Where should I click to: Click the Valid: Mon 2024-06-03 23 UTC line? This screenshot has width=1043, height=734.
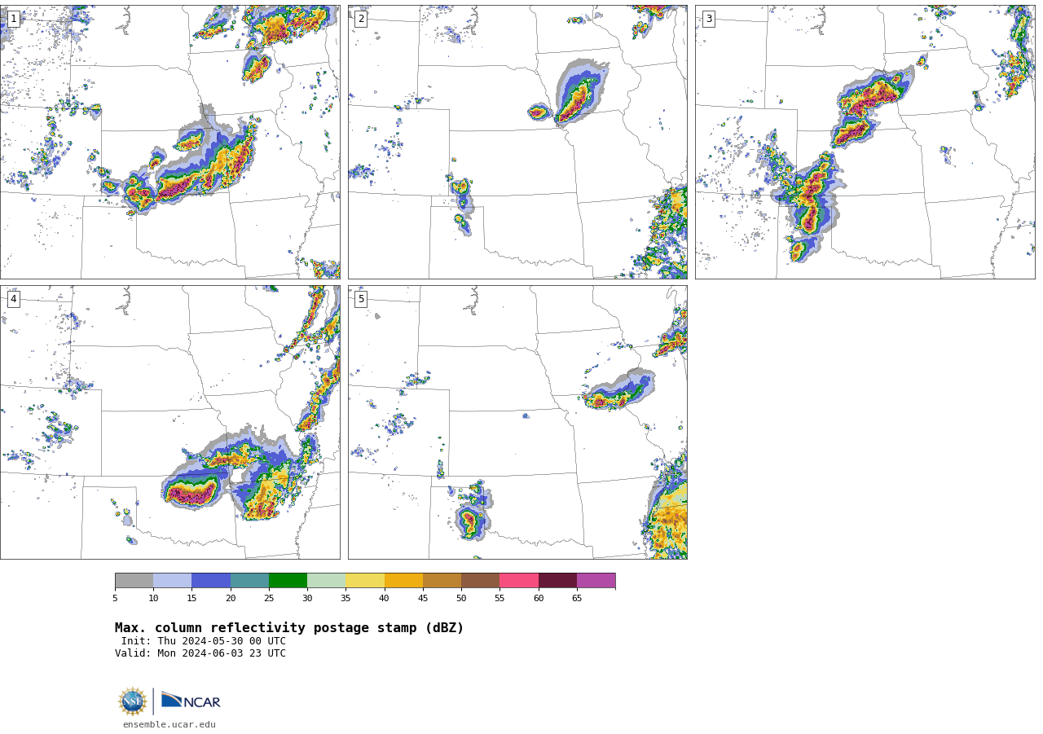(200, 653)
